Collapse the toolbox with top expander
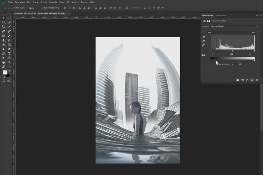Viewport: 263px width, 175px height. tap(2, 12)
